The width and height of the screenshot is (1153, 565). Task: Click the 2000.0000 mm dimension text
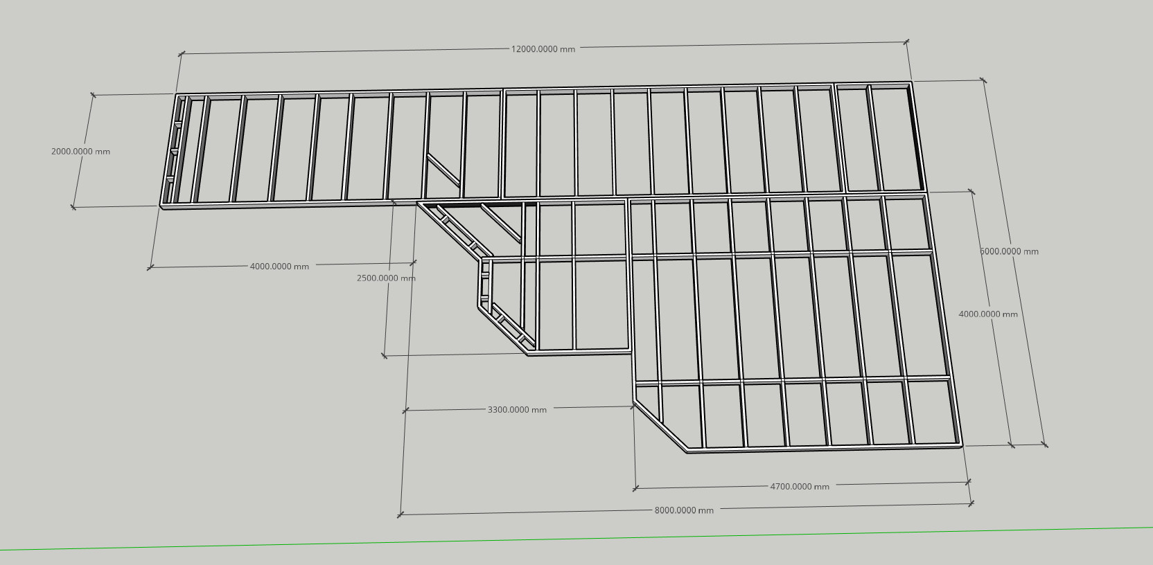80,152
